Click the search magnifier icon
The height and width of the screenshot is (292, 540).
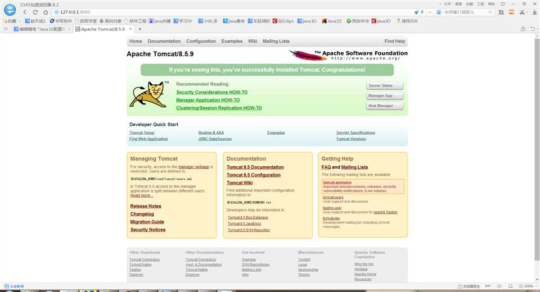point(490,12)
